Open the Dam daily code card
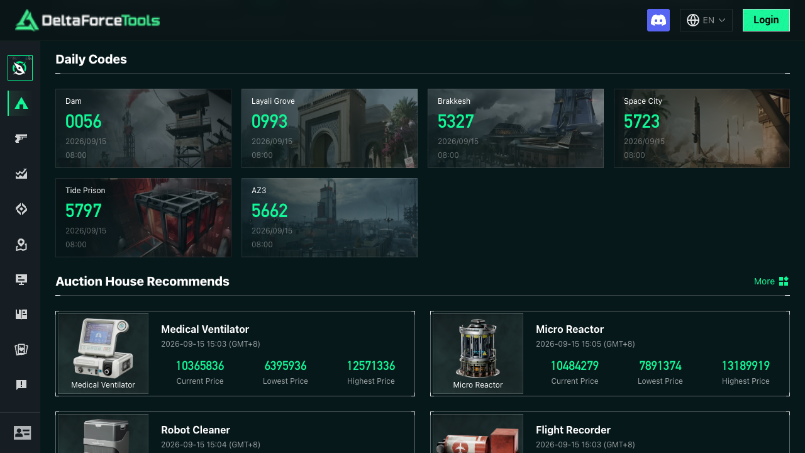This screenshot has width=805, height=453. point(143,128)
